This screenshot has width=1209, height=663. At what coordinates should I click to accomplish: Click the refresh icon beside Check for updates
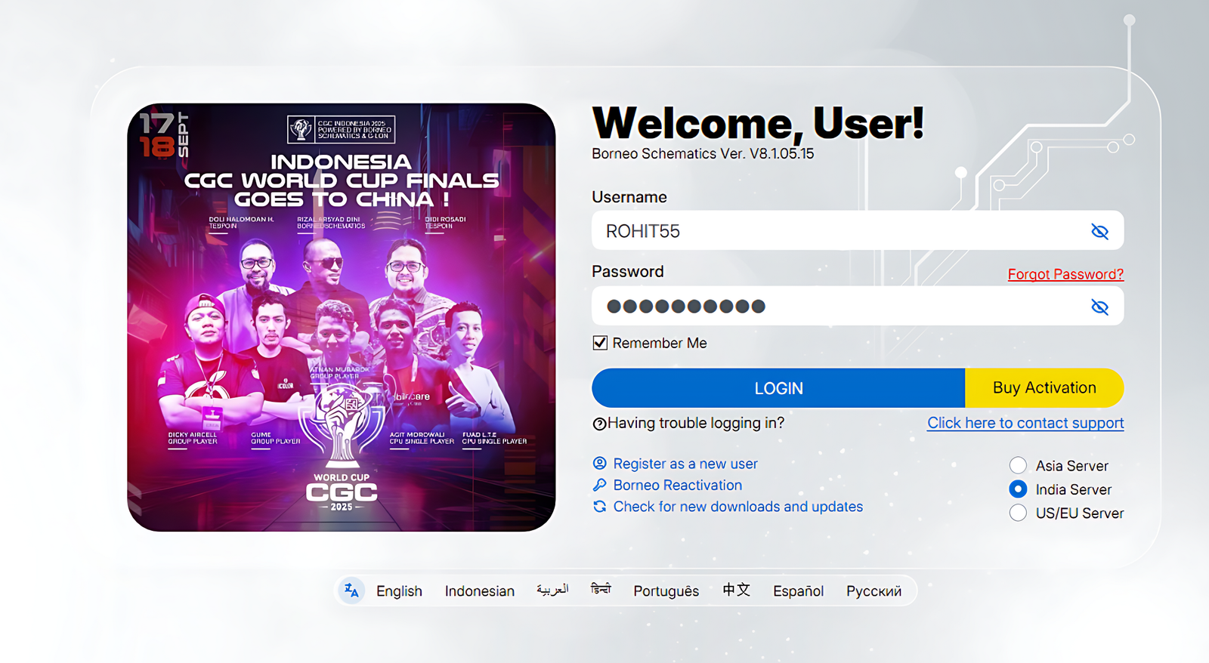(x=600, y=507)
